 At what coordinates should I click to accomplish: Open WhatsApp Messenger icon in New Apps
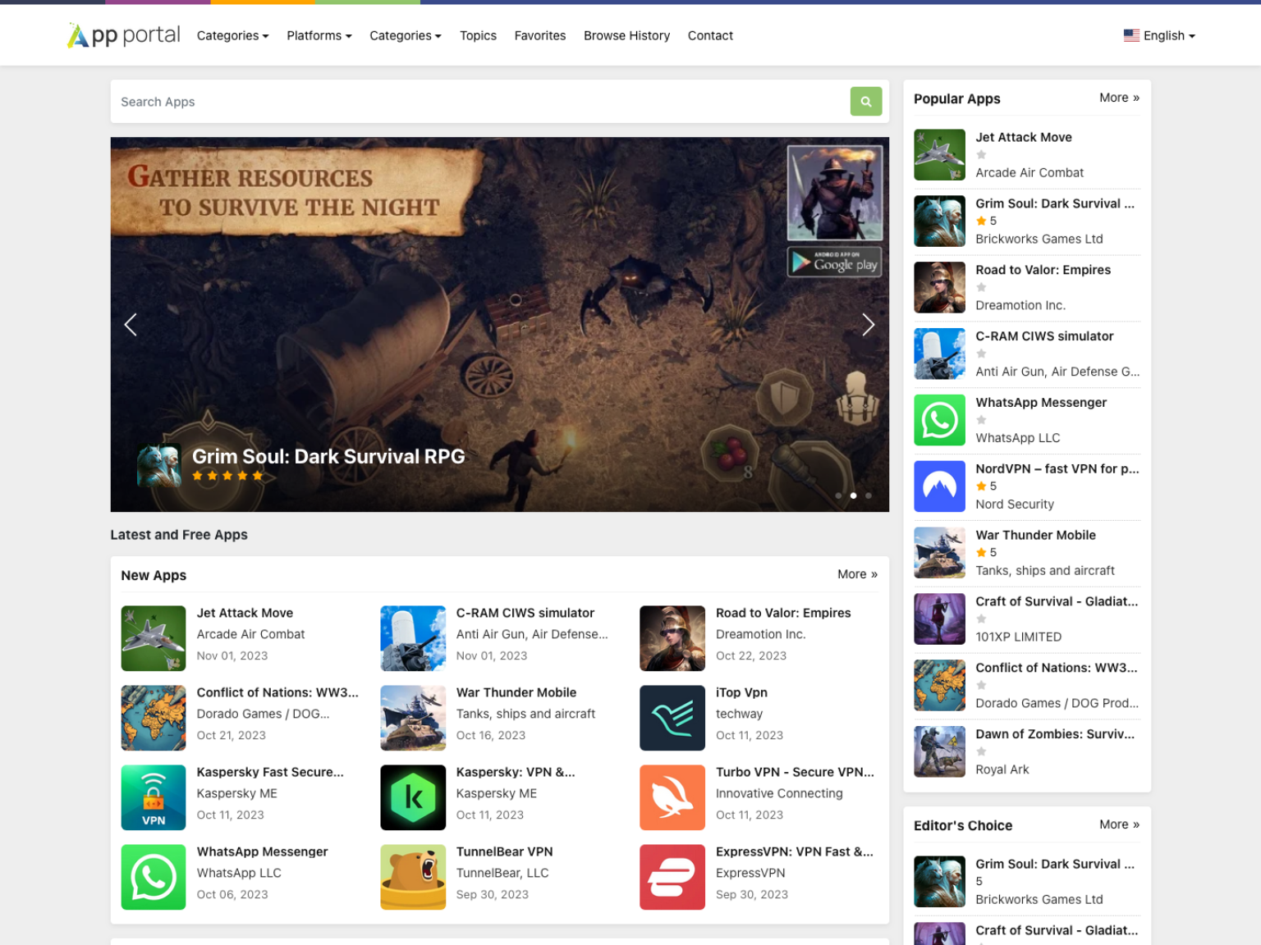(154, 877)
